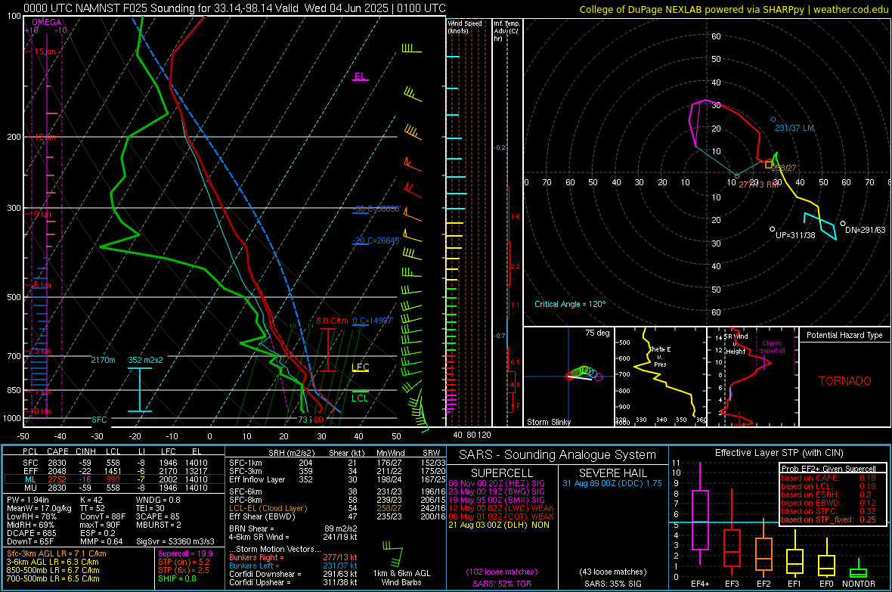Click the OMEGA label on skew-T
Screen dimensions: 892x592
click(x=47, y=22)
